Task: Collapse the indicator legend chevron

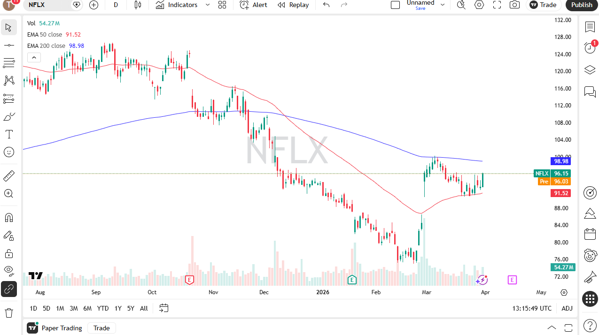Action: (34, 58)
